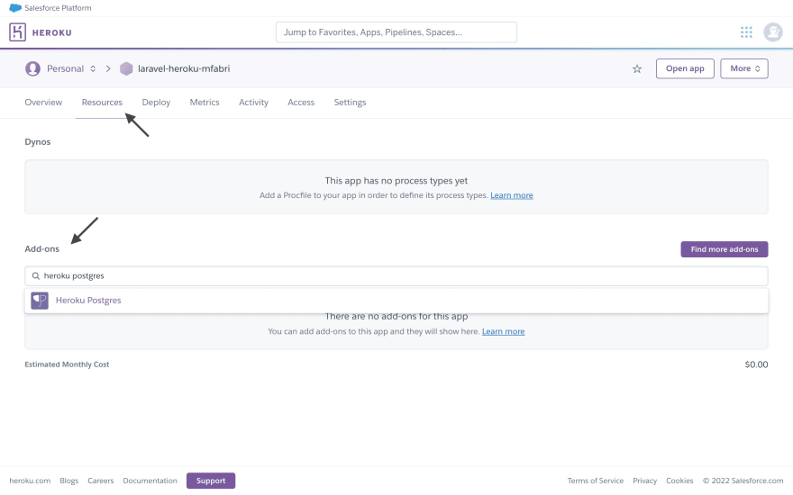Click the Dynos section heading
793x495 pixels.
[x=38, y=142]
